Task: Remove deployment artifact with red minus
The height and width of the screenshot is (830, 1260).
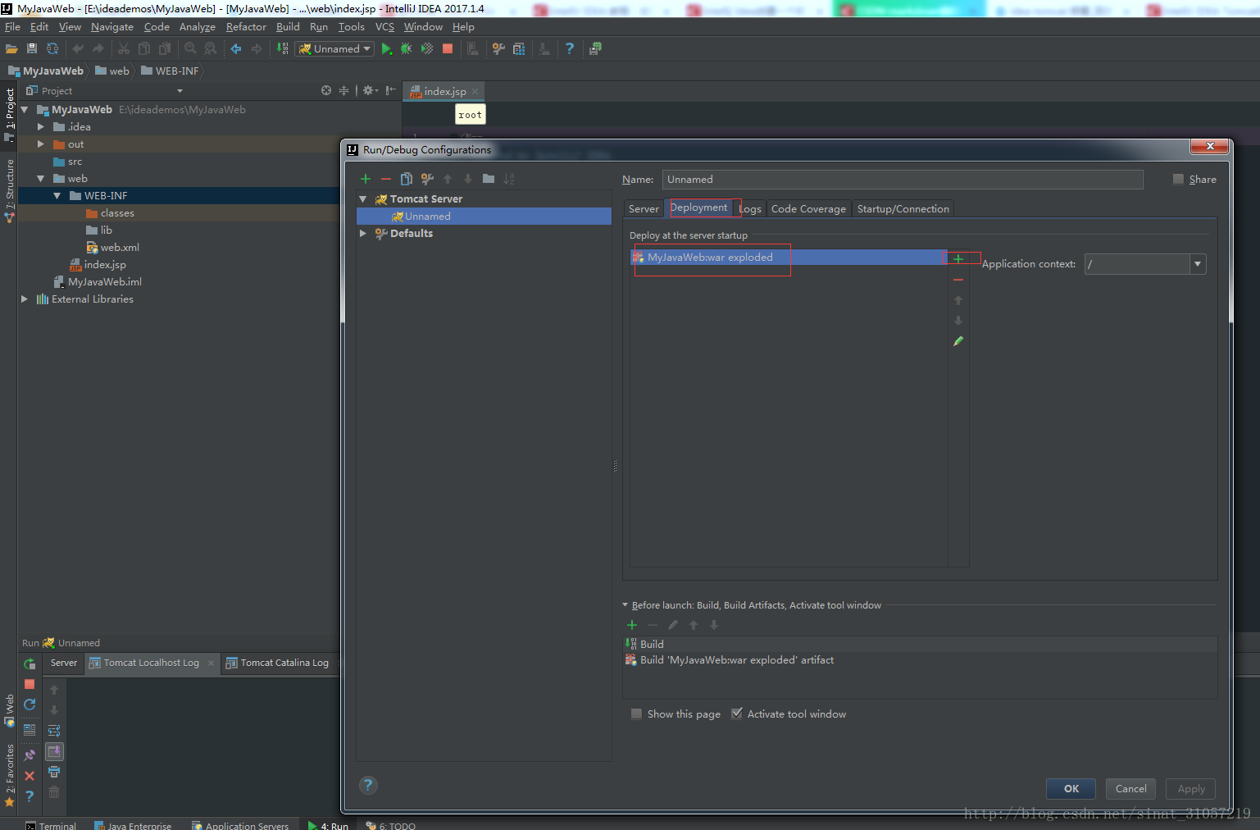Action: [x=958, y=280]
